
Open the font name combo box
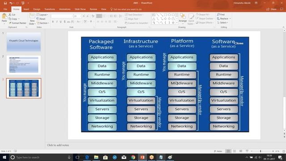tap(62, 16)
